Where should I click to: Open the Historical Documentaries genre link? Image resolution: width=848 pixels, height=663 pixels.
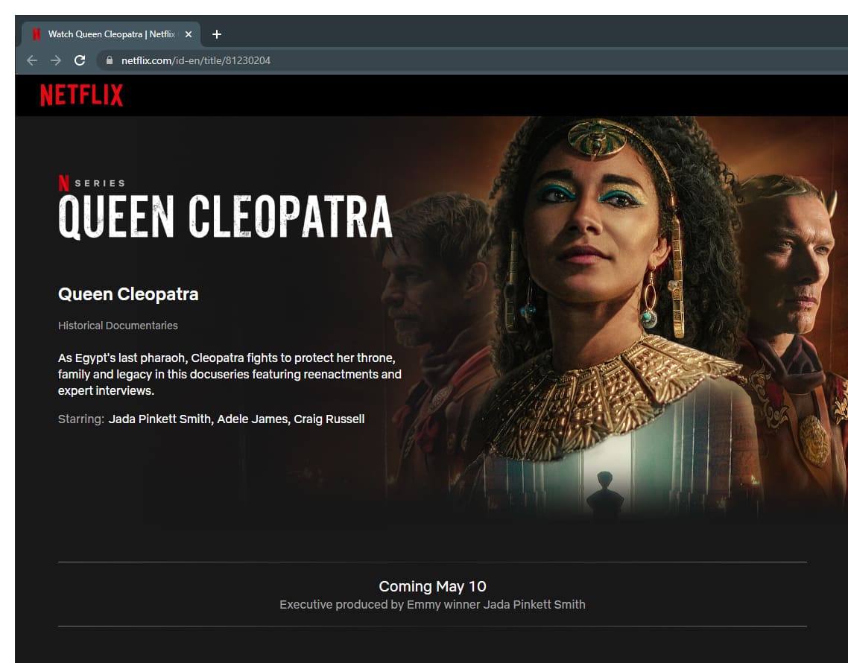[118, 326]
